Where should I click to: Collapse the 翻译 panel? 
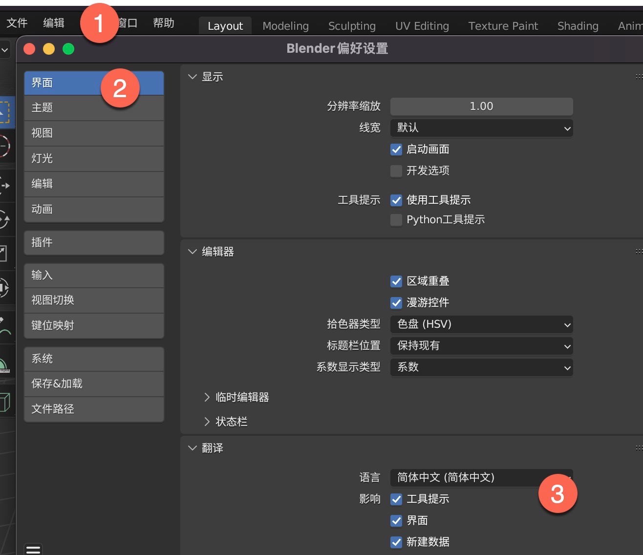click(193, 448)
